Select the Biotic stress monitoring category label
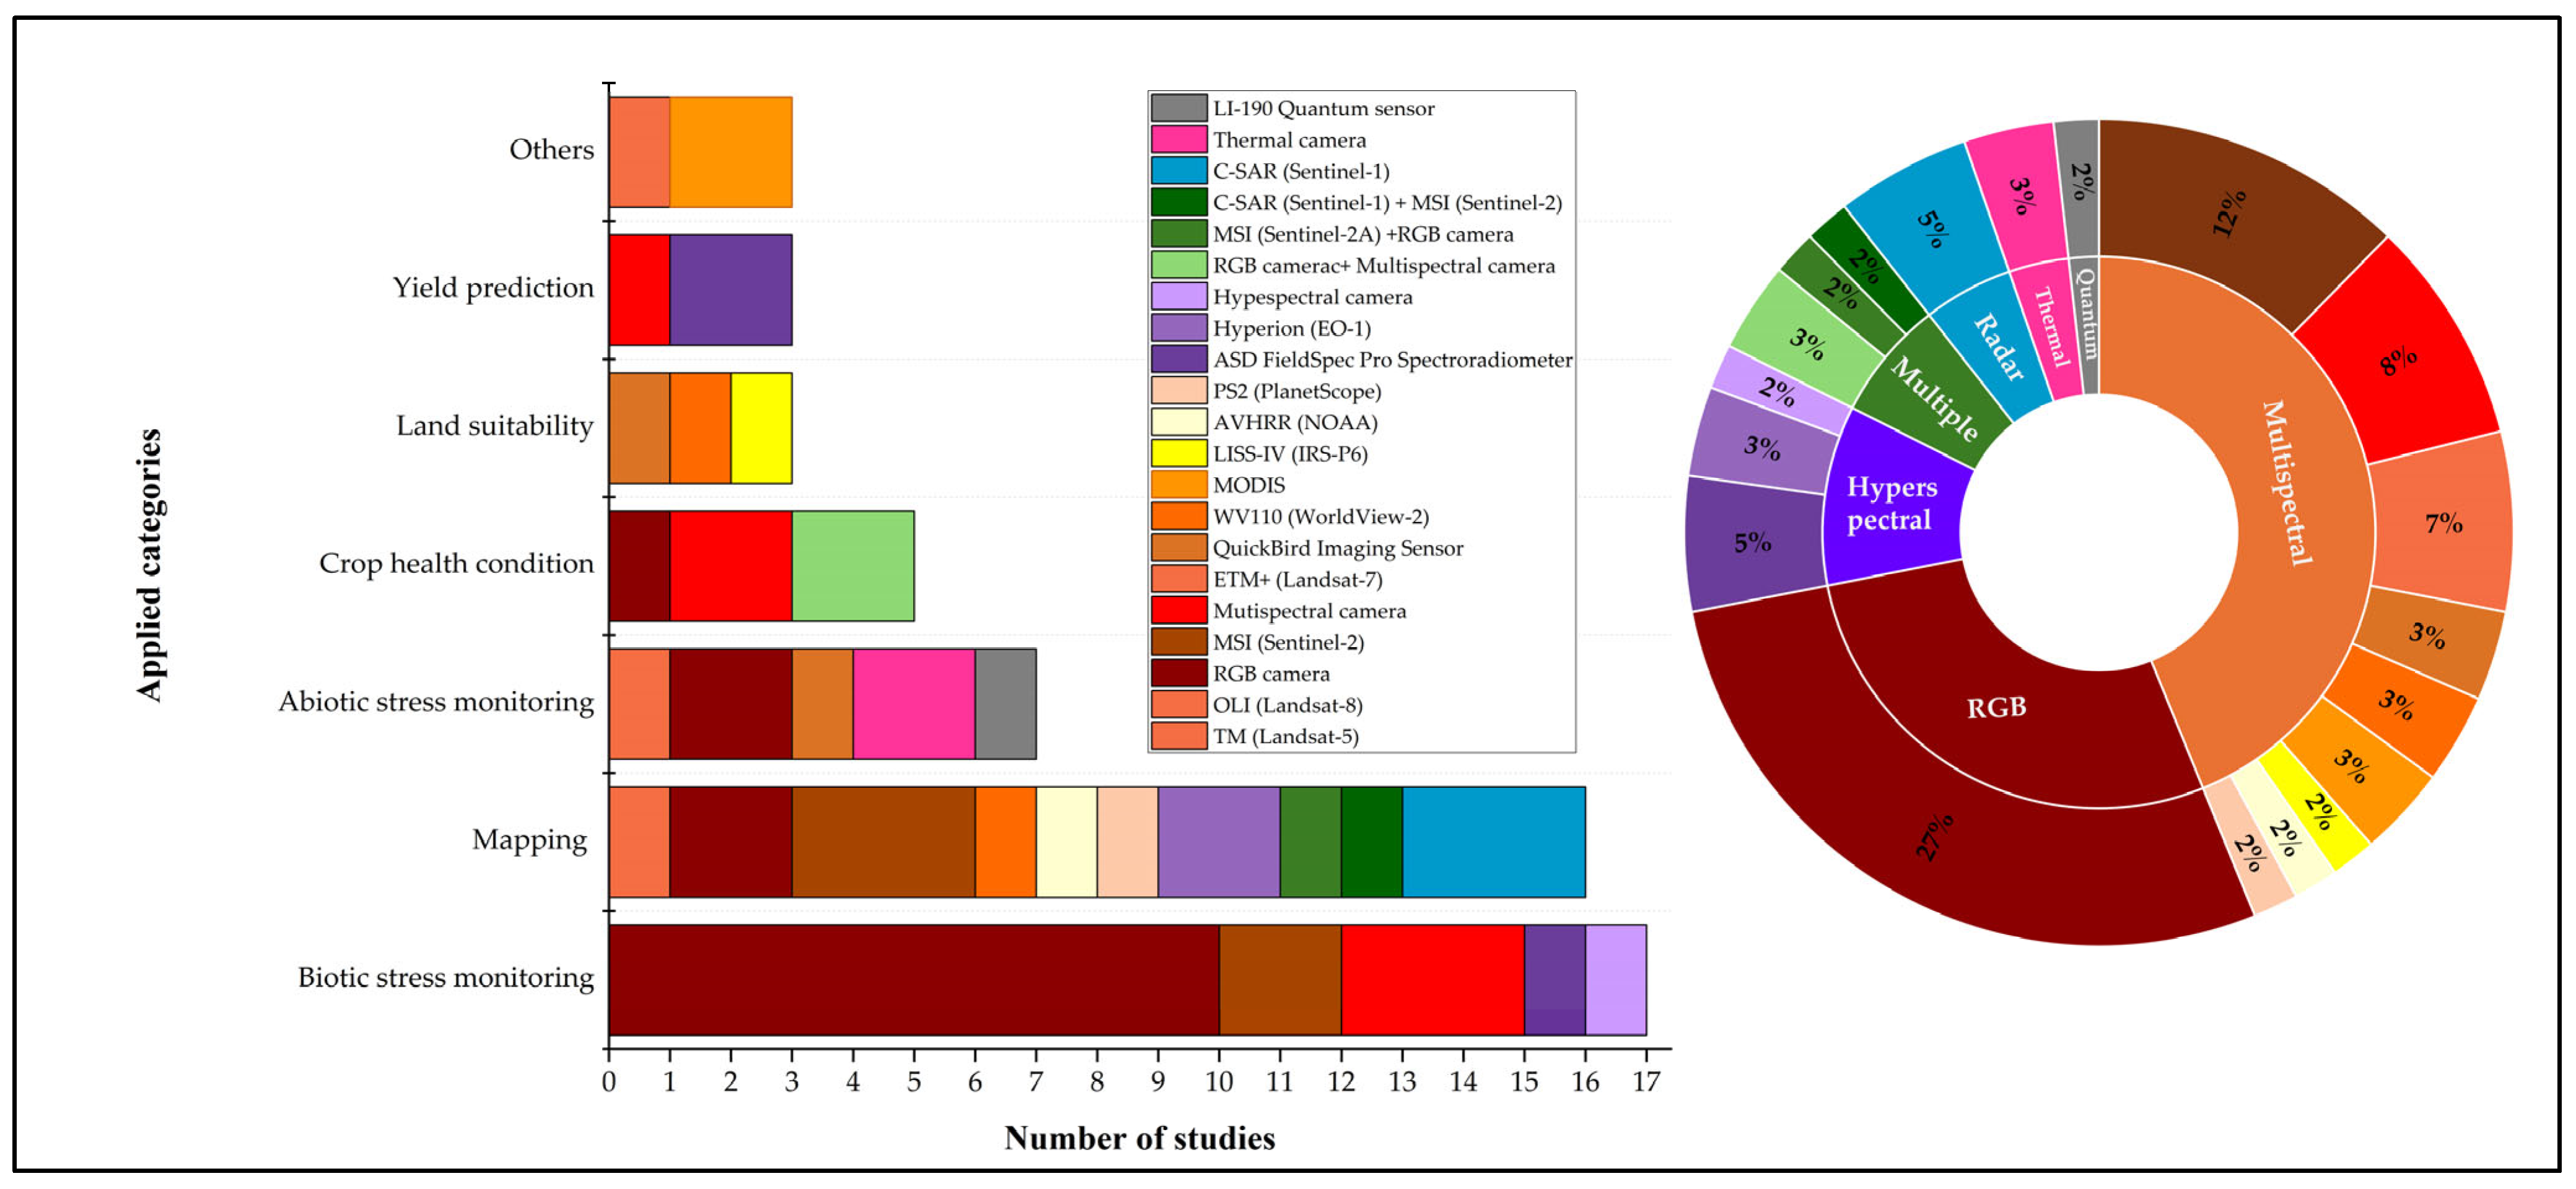 point(446,978)
